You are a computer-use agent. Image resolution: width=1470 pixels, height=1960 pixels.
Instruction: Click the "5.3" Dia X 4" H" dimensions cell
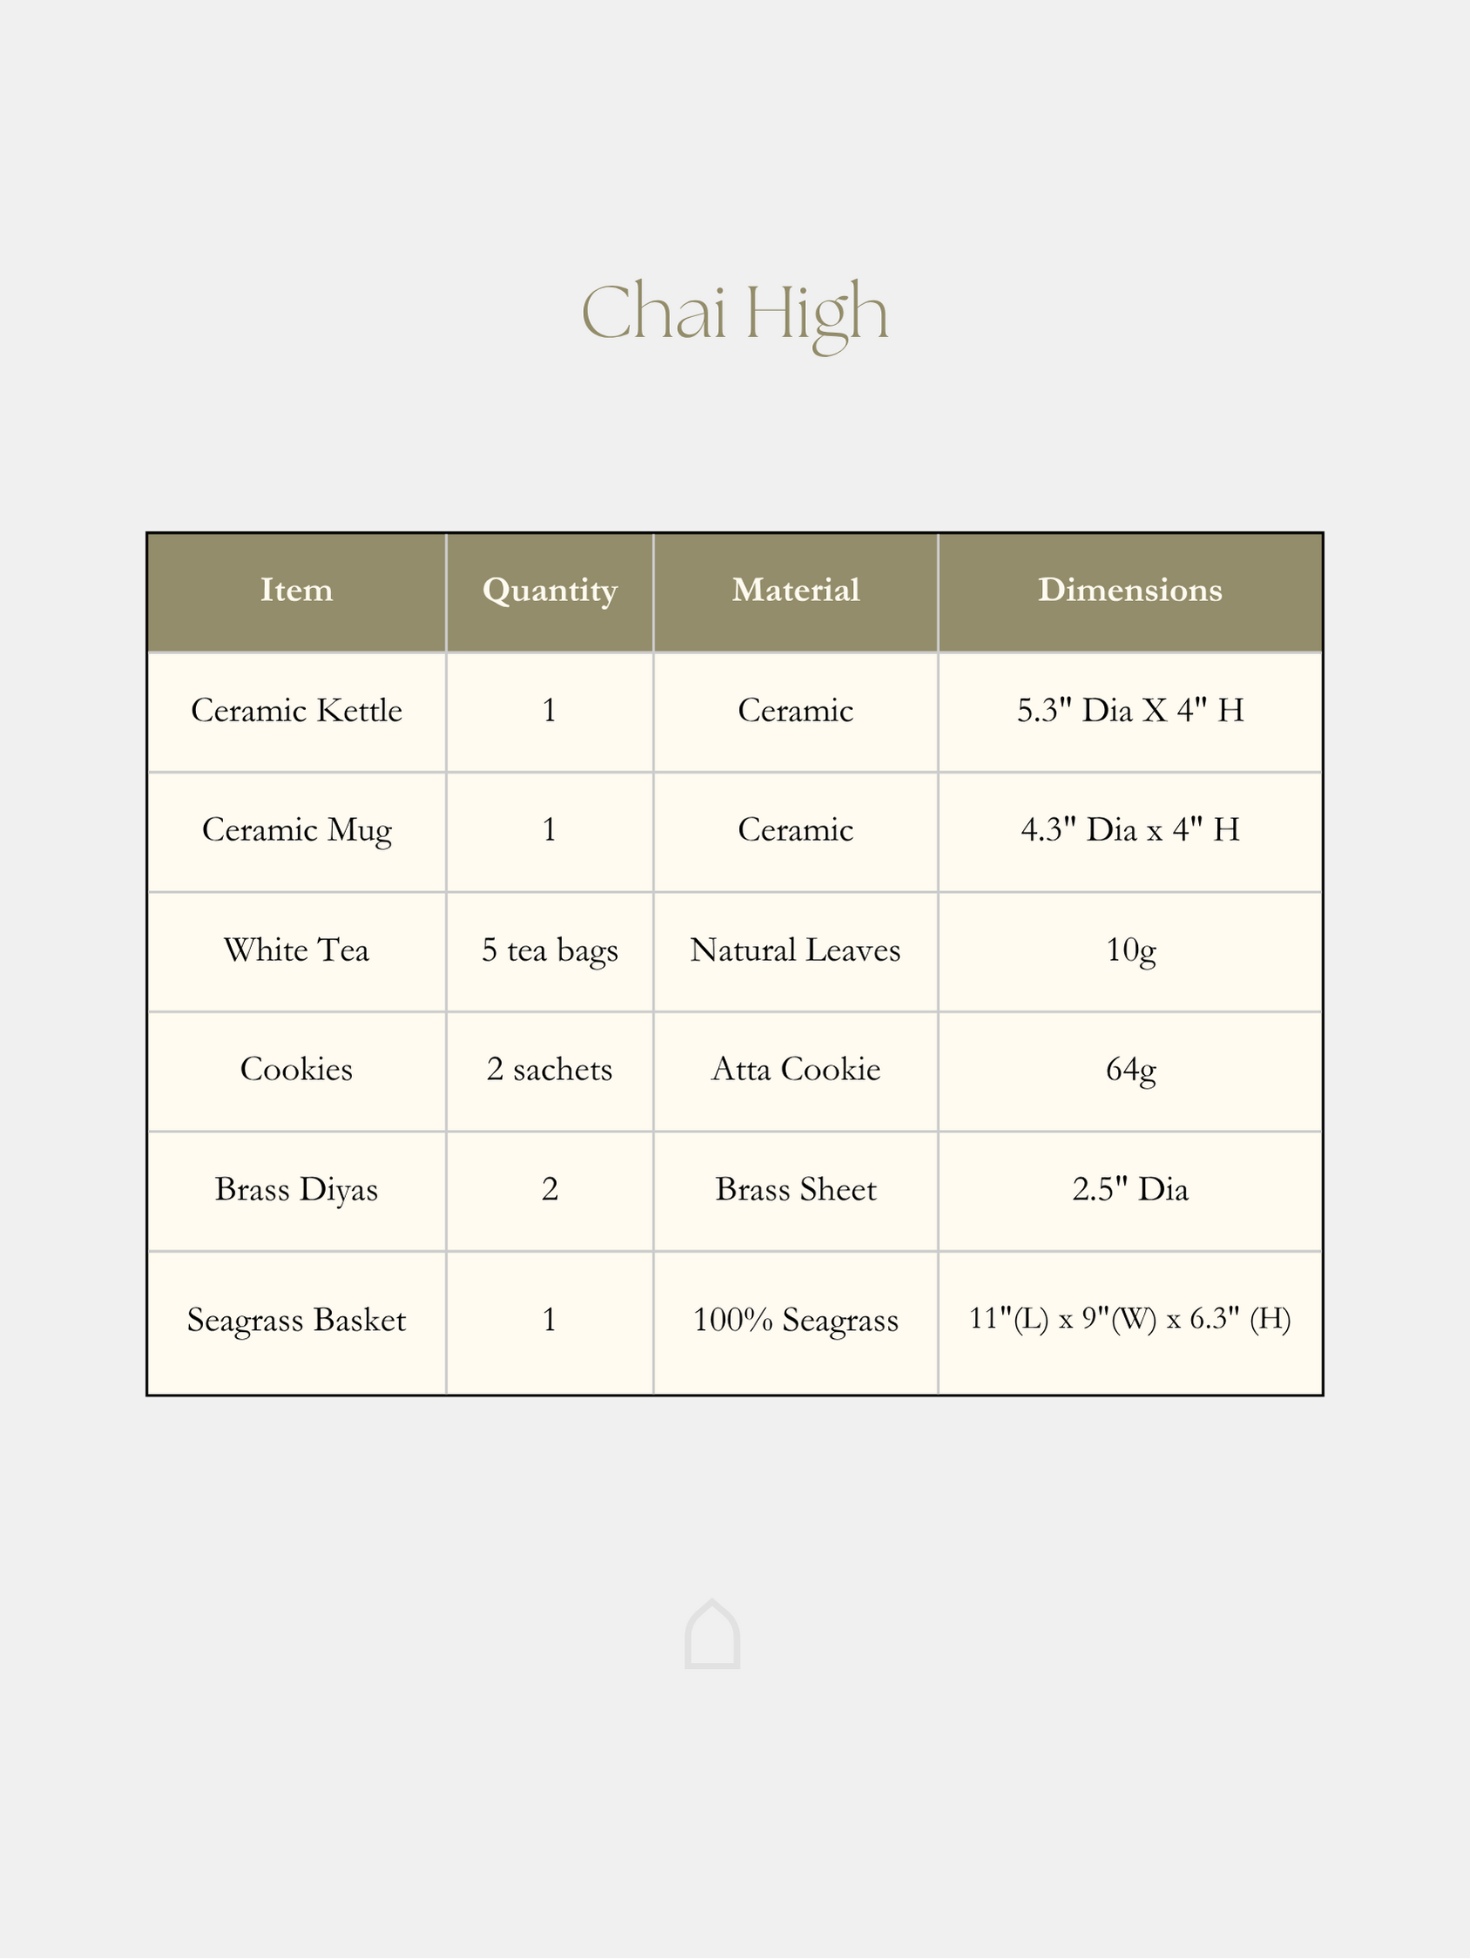point(1130,711)
